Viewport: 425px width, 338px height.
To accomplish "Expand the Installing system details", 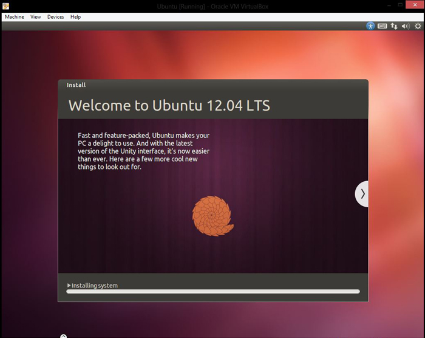I will tap(69, 285).
